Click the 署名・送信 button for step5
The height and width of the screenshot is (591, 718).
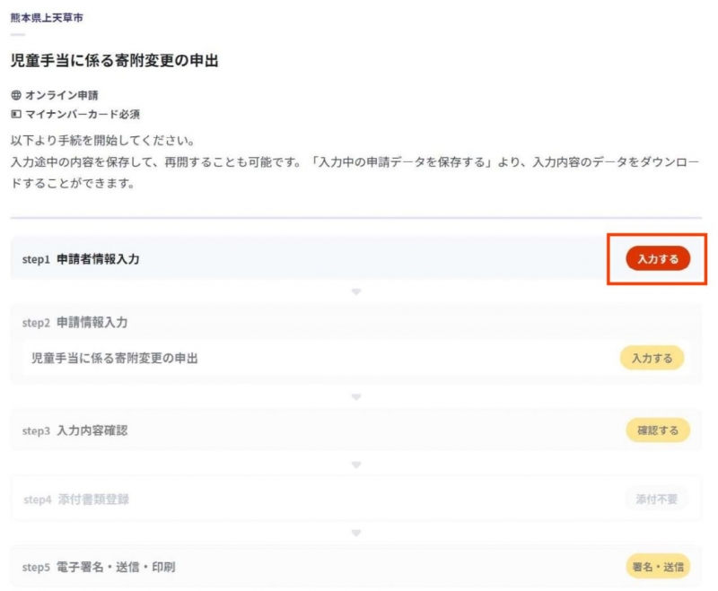coord(658,567)
